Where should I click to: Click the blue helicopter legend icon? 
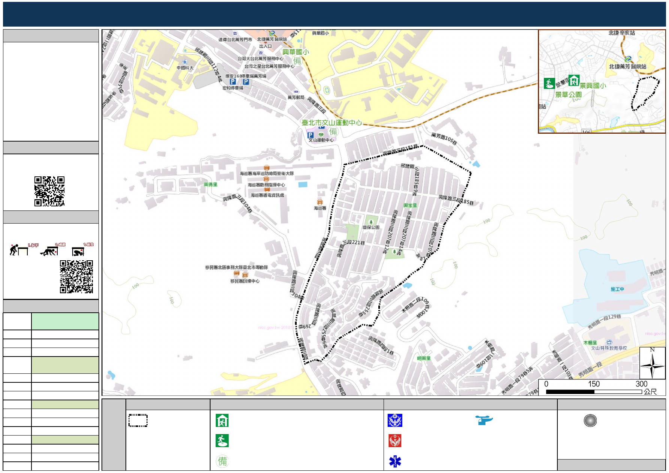[x=484, y=420]
